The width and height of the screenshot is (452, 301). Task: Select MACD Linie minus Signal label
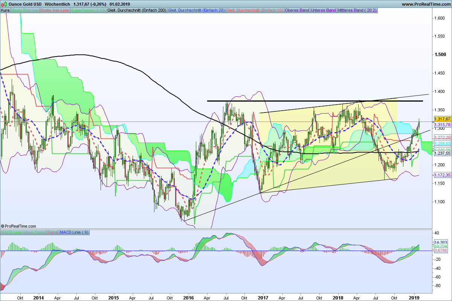[23, 232]
